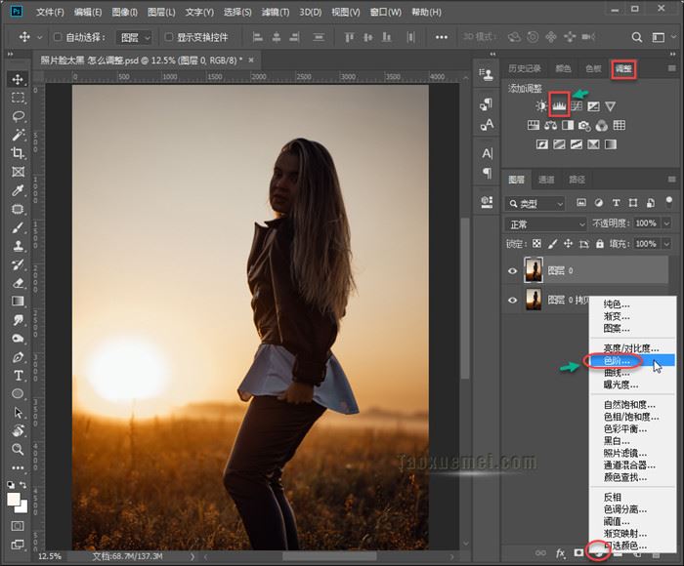Activate the Zoom magnifier tool

[18, 450]
